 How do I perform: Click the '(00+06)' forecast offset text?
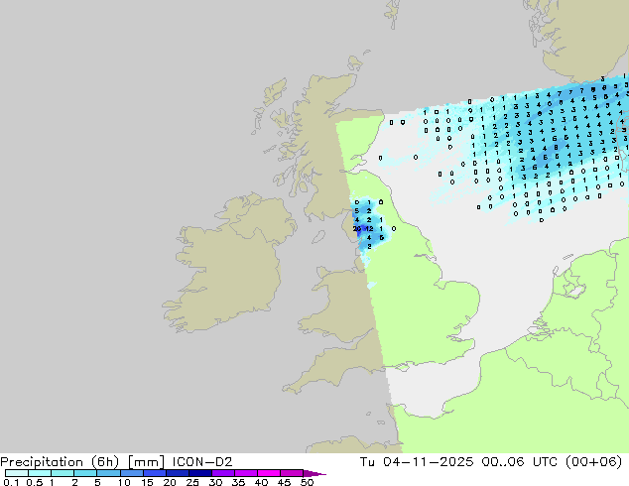(x=593, y=462)
